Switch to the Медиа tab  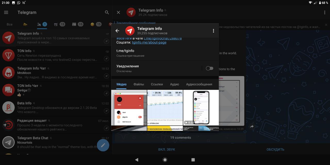[x=121, y=84]
